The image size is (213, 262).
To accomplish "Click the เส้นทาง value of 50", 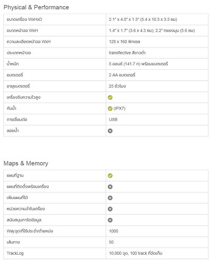I will coord(111,242).
